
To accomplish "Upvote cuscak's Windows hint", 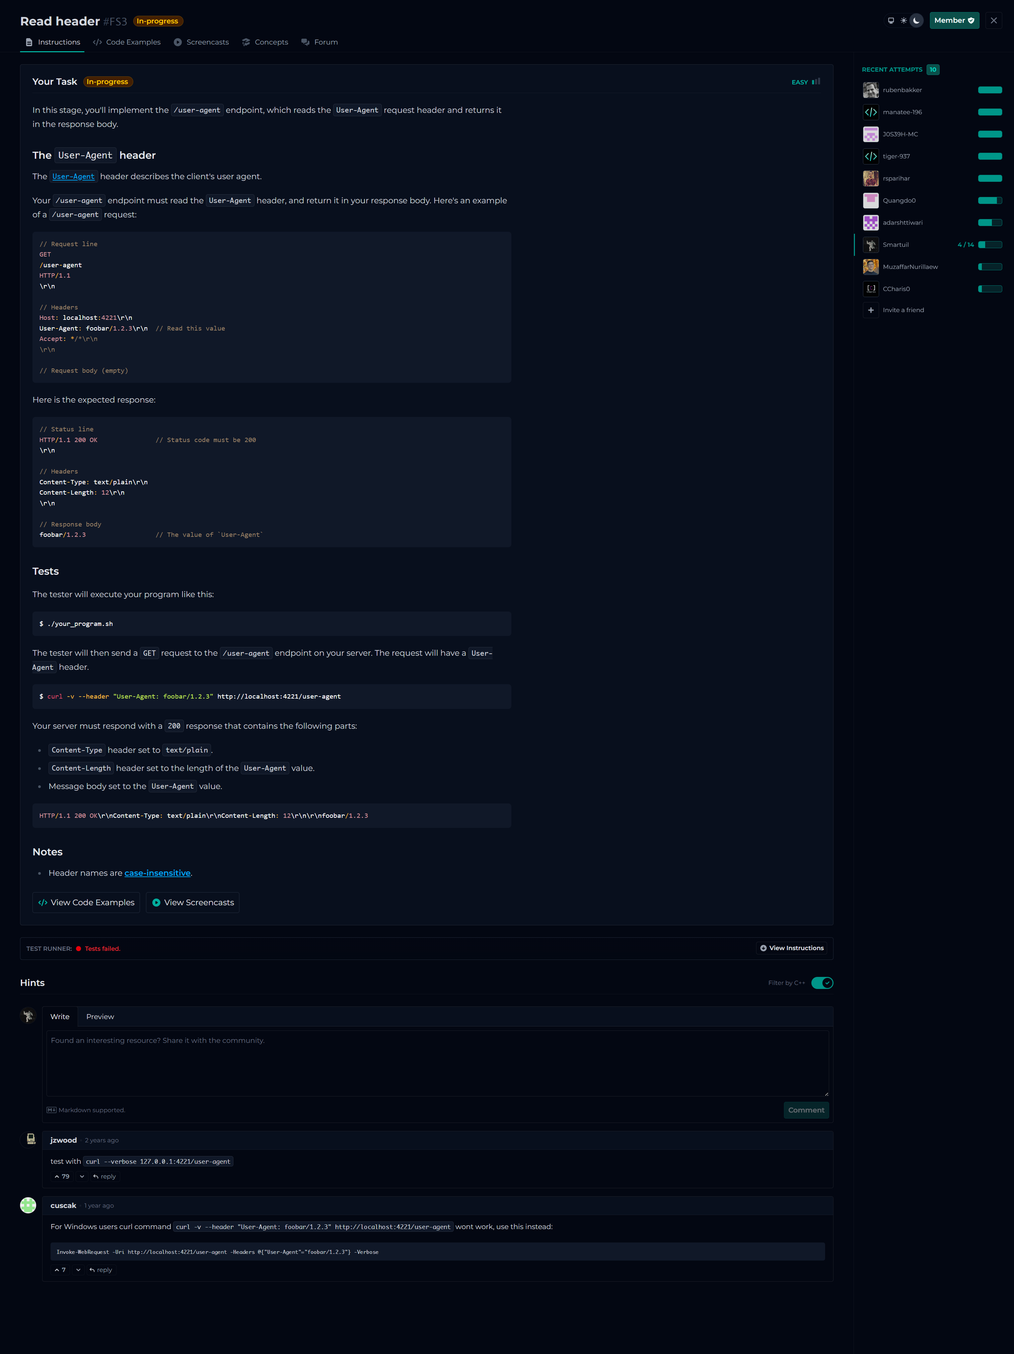I will [x=59, y=1270].
